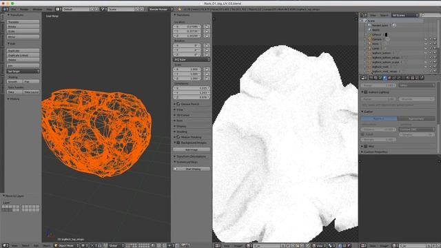Hide the Hemi lamp in outliner

426,43
